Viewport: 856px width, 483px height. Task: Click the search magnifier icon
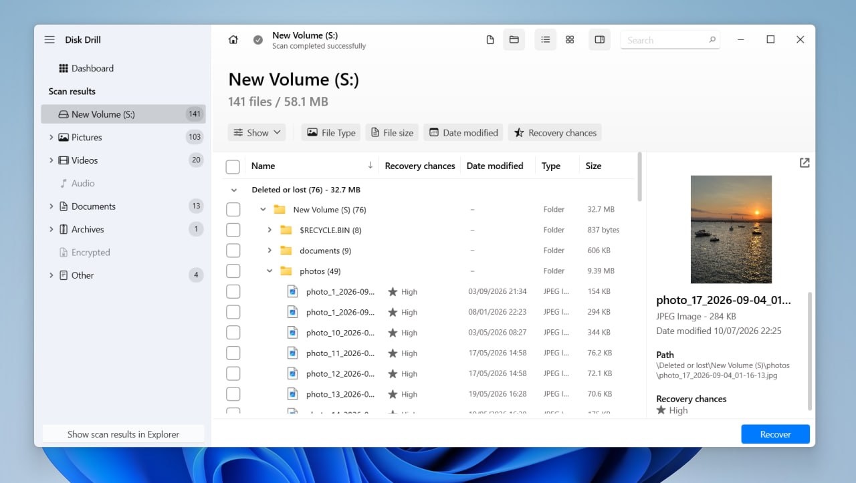tap(712, 40)
